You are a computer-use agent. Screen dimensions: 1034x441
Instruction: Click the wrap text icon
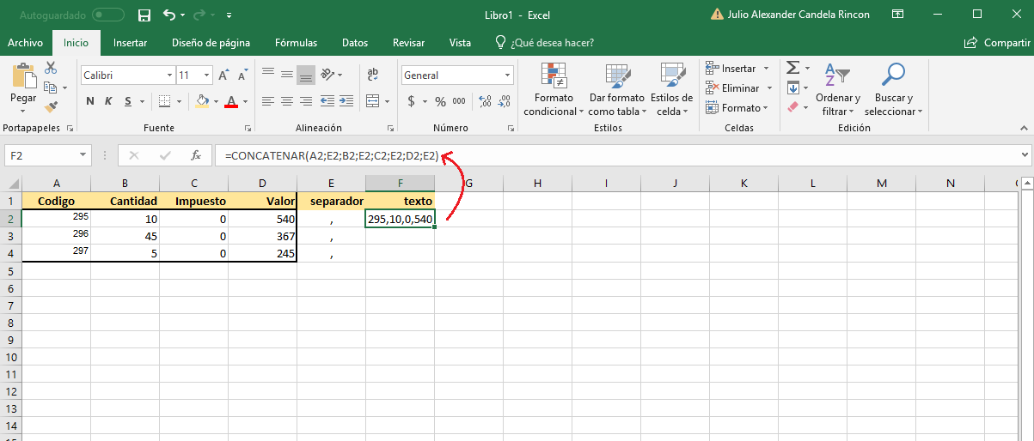coord(372,76)
